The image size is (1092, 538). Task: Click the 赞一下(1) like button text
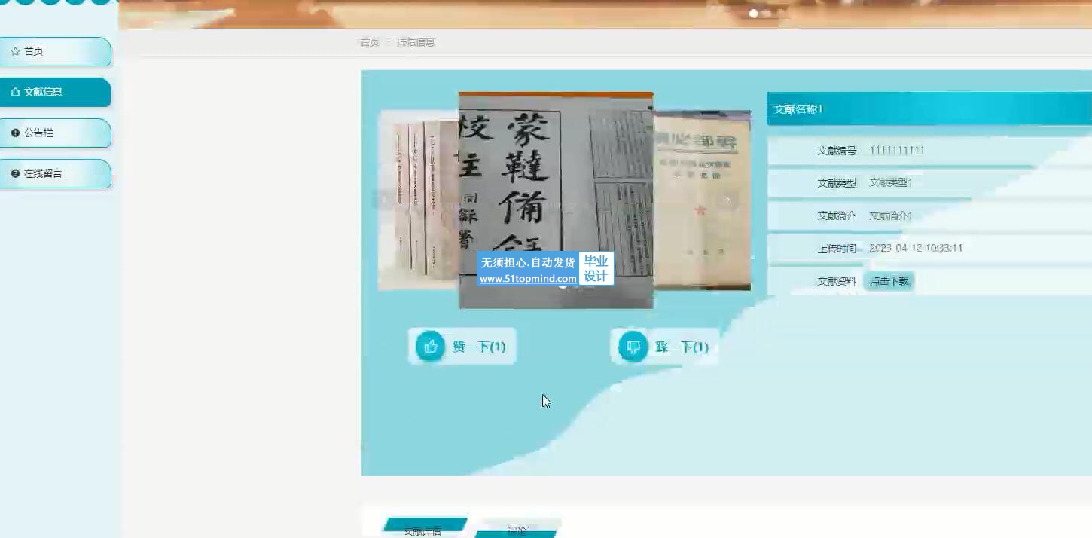click(479, 347)
